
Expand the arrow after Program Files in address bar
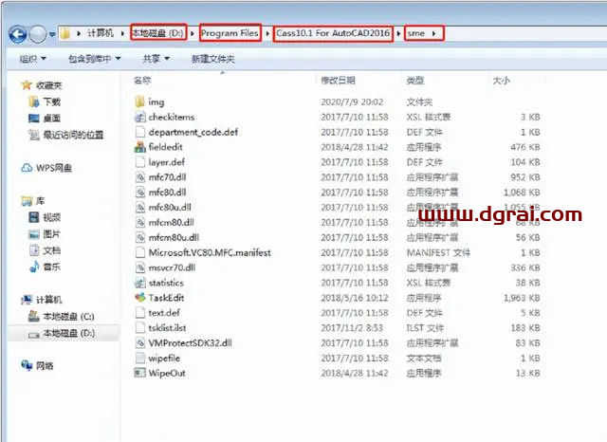[267, 34]
